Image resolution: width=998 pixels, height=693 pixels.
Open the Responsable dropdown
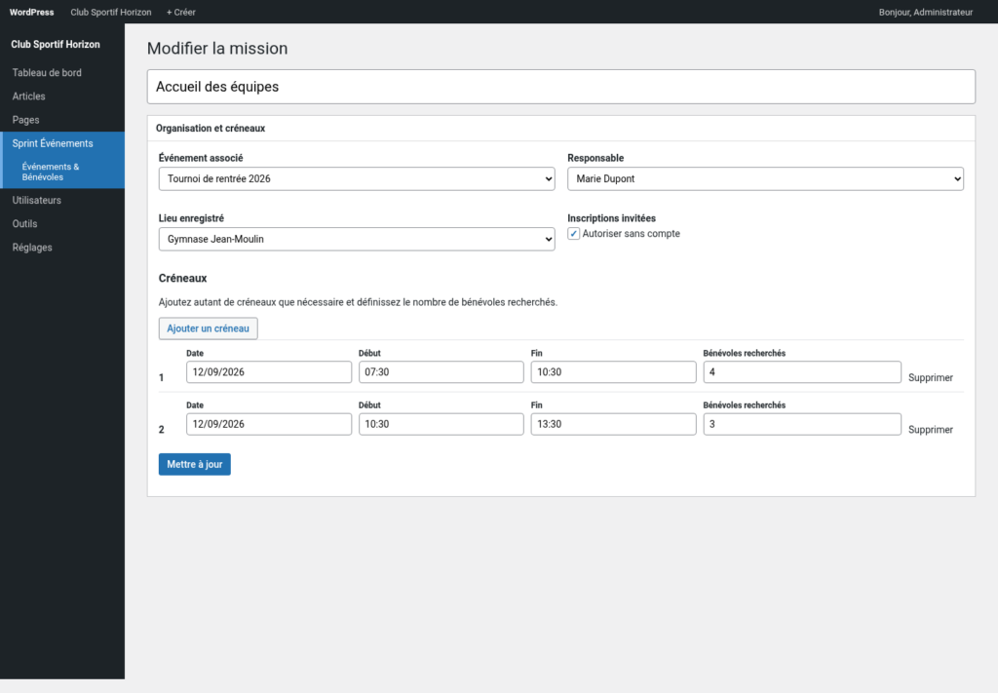click(x=765, y=178)
